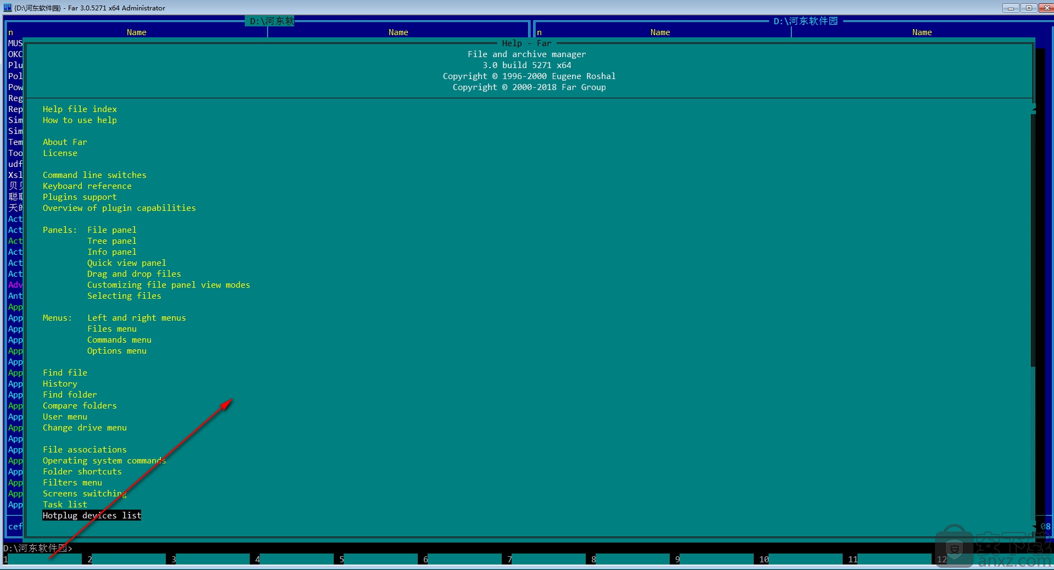The image size is (1054, 570).
Task: Open the Info panel help topic
Action: [x=112, y=252]
